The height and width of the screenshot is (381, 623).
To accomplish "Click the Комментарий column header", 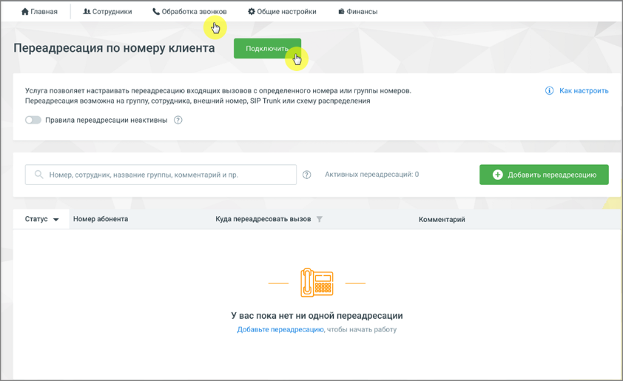I will point(442,219).
